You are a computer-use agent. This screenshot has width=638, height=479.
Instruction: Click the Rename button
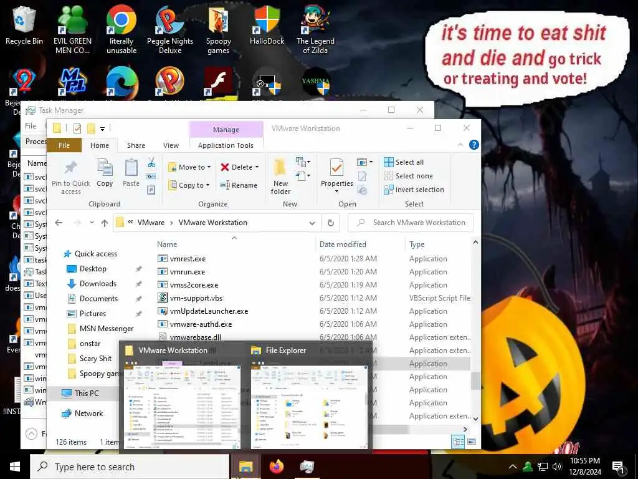239,185
